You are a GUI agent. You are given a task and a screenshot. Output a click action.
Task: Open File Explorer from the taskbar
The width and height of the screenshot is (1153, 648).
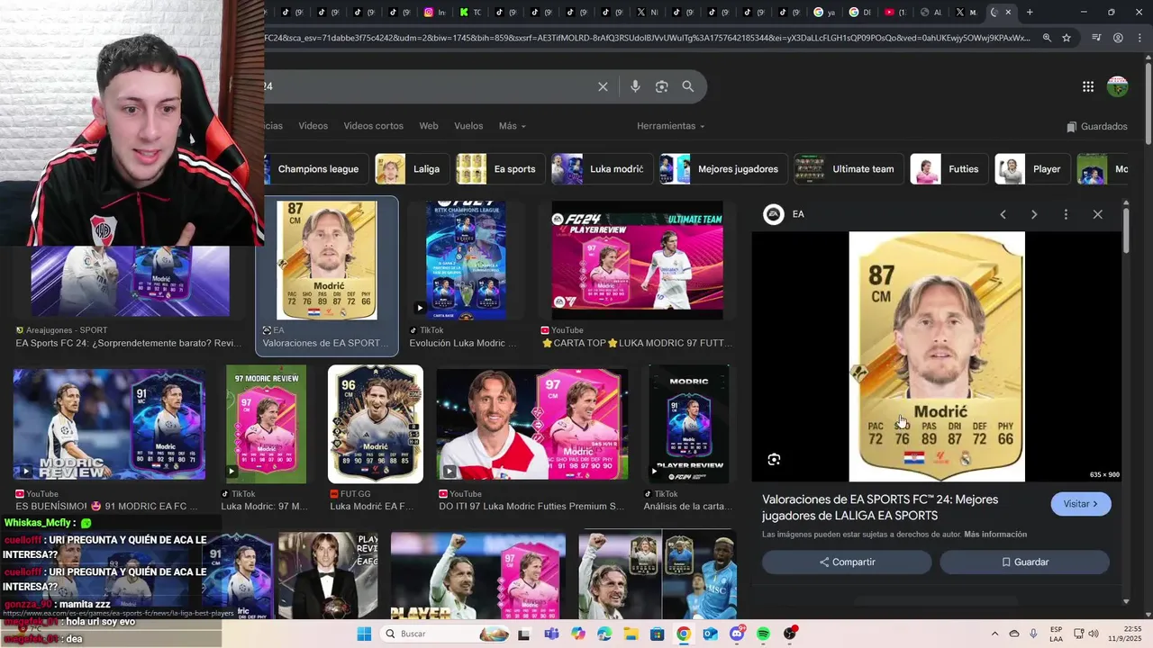click(631, 634)
